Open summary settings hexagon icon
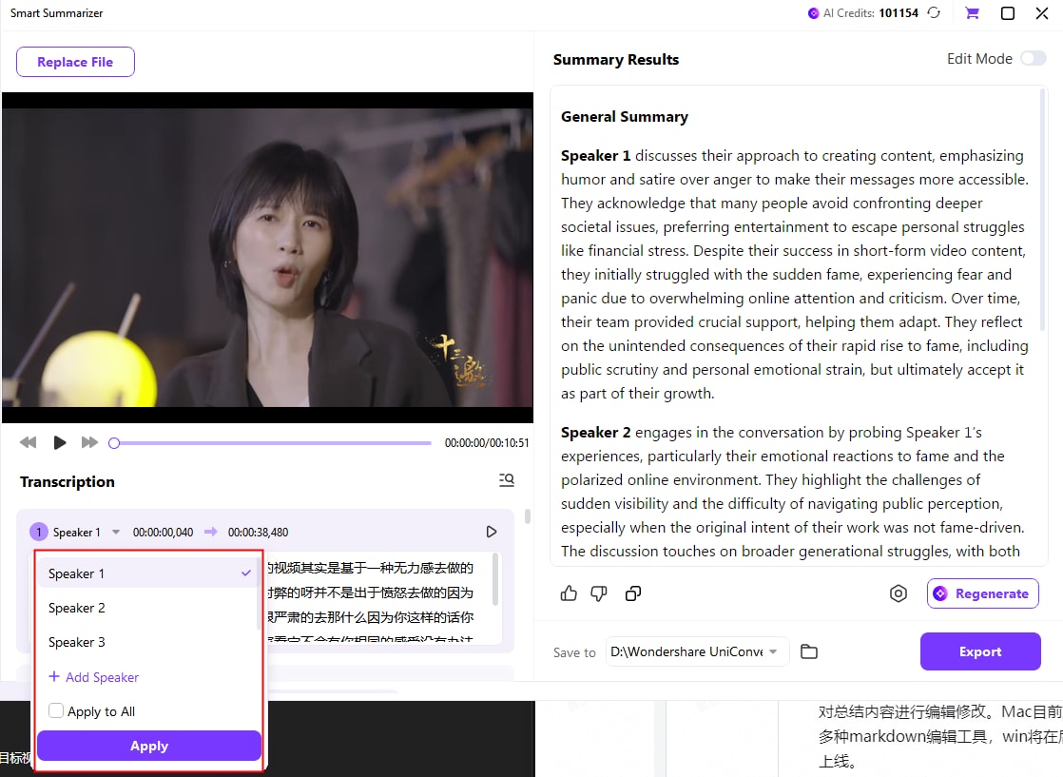This screenshot has height=777, width=1063. point(898,593)
